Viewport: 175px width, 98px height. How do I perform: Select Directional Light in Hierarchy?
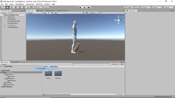(14, 21)
